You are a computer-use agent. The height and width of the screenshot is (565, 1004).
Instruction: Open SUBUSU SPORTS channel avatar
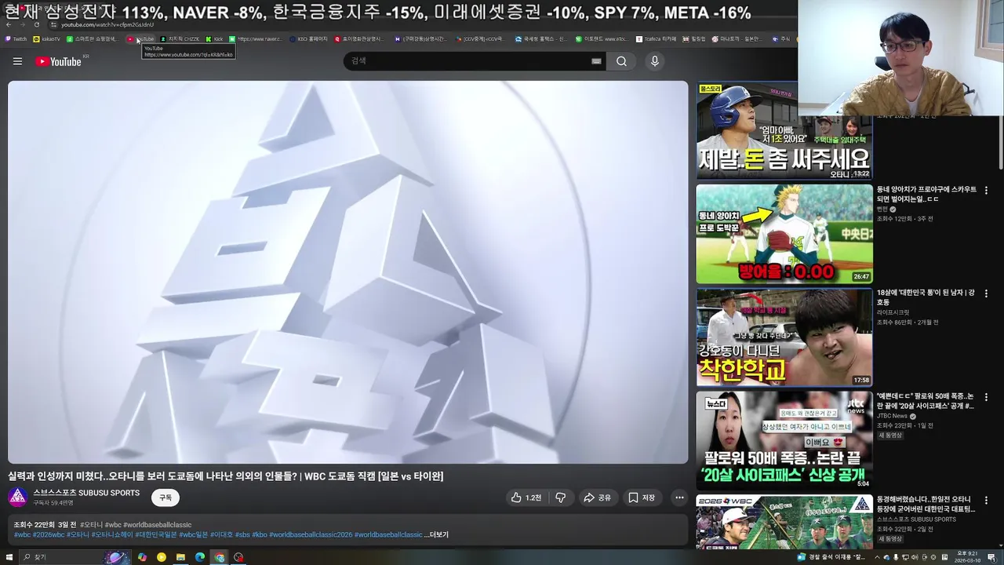pyautogui.click(x=18, y=497)
